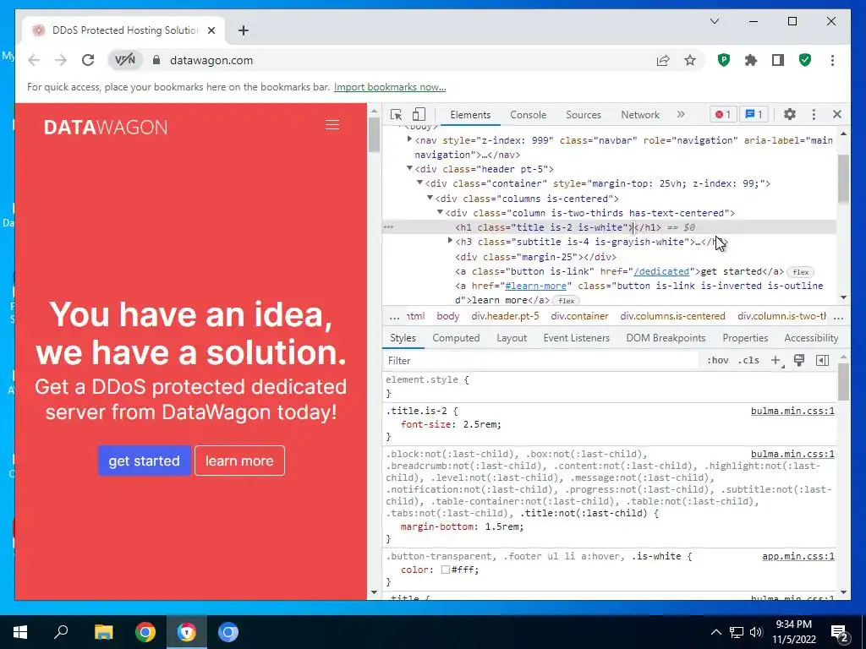866x649 pixels.
Task: Open the Computed styles tab
Action: (456, 338)
